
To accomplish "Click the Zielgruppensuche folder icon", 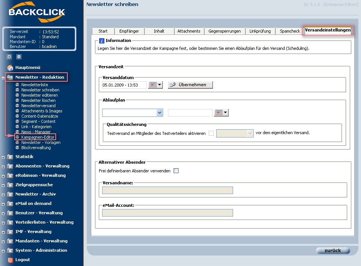I will 10,185.
